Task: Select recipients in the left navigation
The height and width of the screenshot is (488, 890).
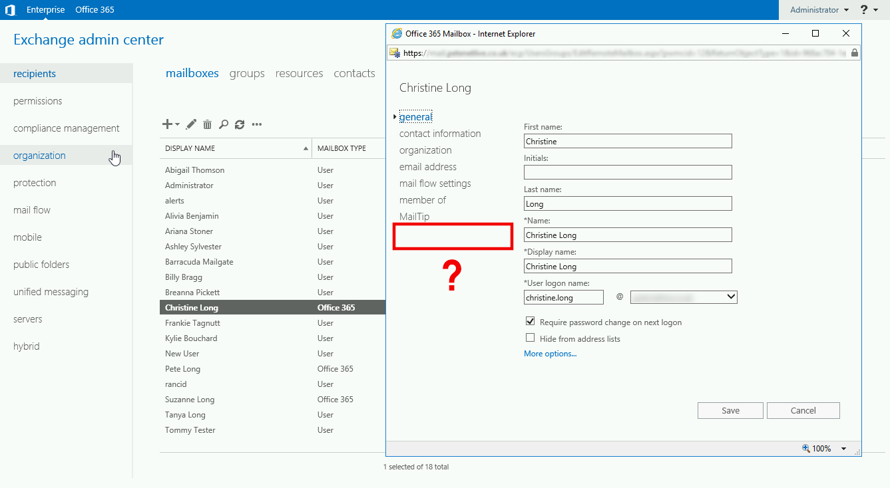Action: coord(66,74)
